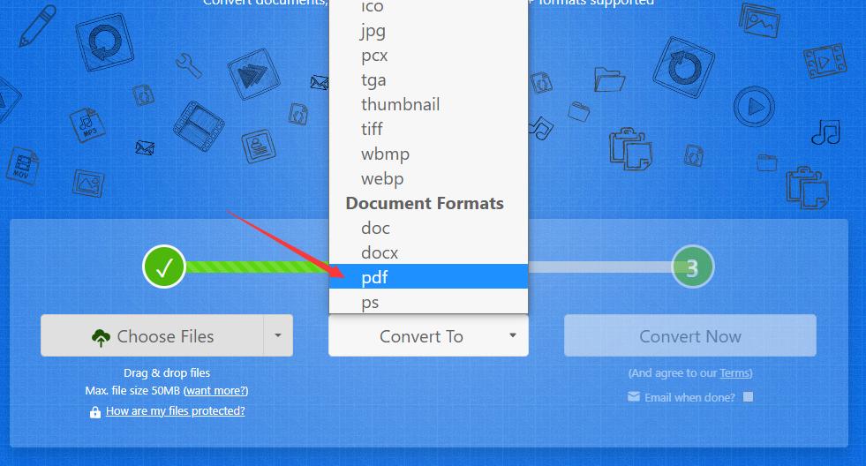
Task: Click the green checkmark step one circle
Action: [163, 267]
